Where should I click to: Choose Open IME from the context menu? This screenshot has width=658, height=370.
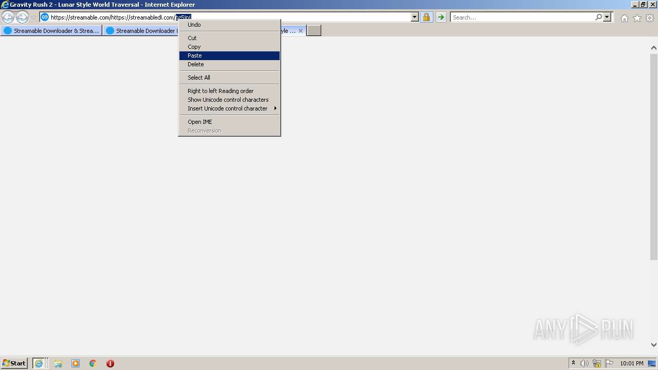[229, 122]
